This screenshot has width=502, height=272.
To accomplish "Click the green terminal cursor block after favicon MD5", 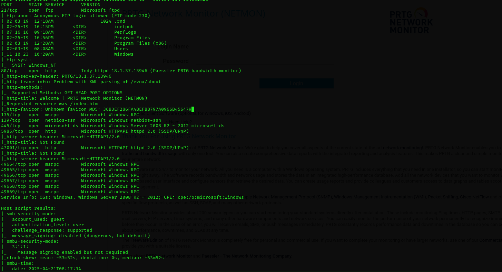I will [x=193, y=109].
